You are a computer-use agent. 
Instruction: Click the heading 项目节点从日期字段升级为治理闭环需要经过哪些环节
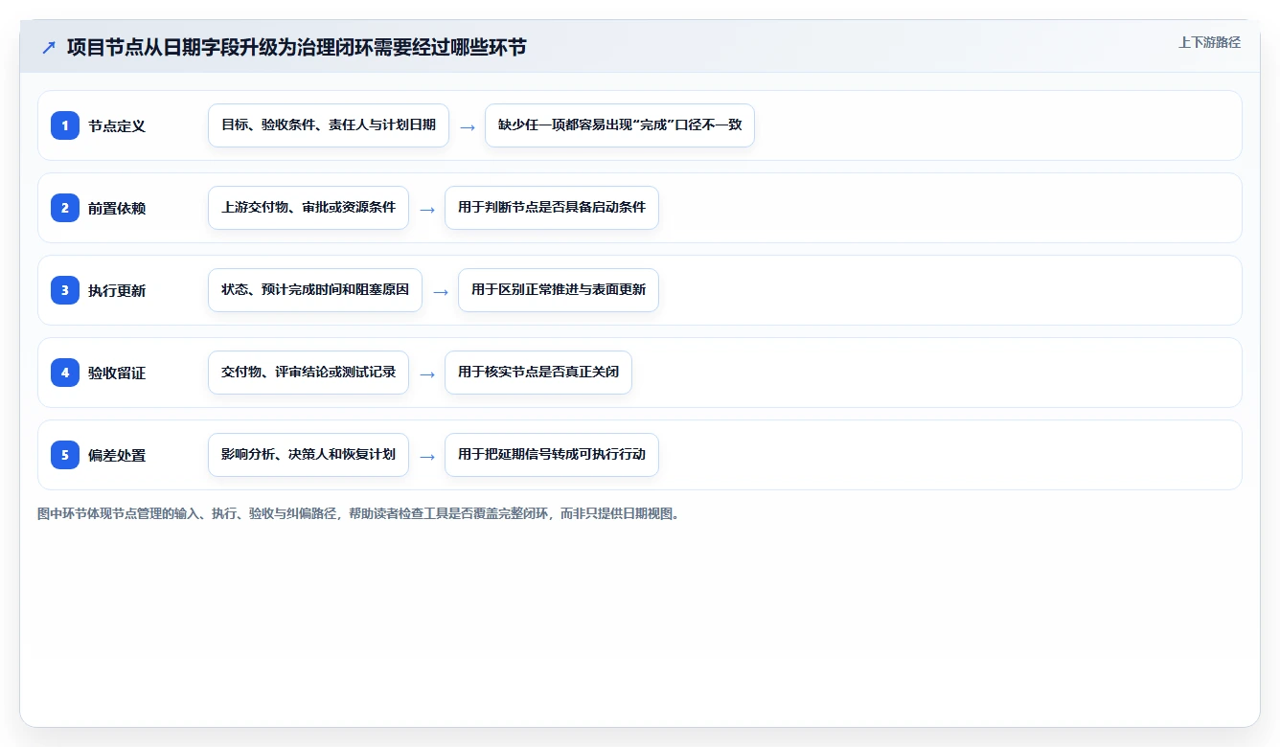pos(296,47)
